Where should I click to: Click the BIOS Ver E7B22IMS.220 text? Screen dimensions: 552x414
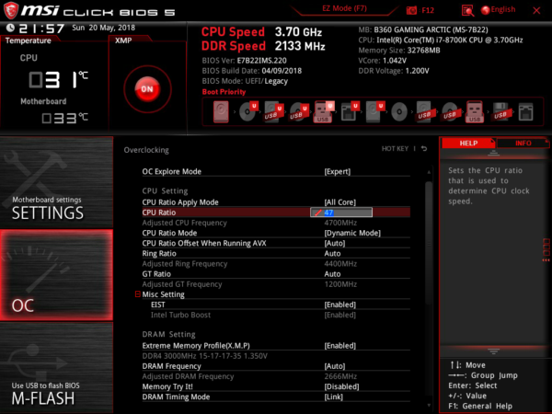(x=245, y=61)
